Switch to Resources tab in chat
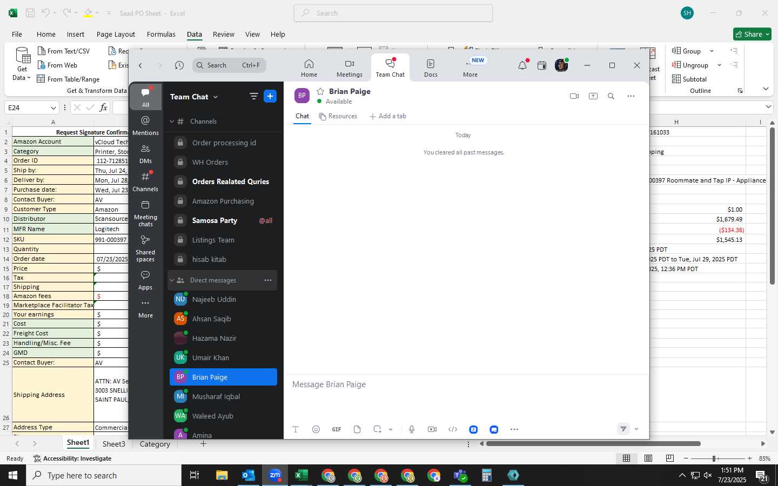Image resolution: width=778 pixels, height=486 pixels. (x=338, y=116)
